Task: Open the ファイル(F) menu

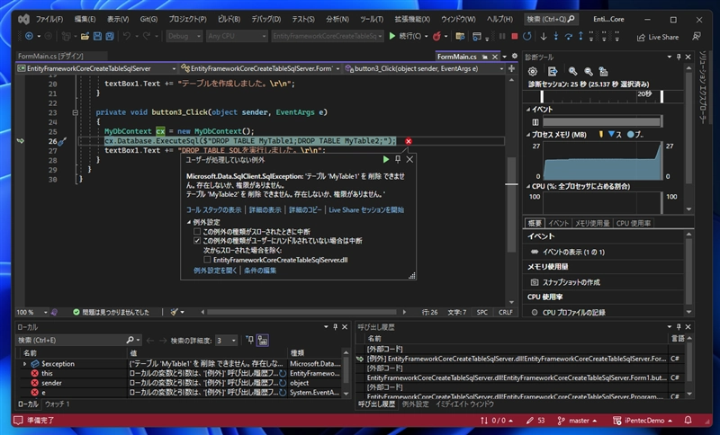Action: (x=49, y=19)
